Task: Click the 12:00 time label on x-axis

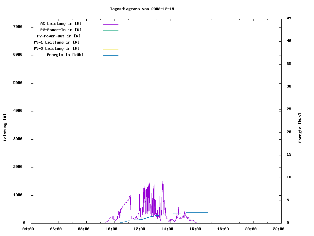Action: tap(139, 229)
